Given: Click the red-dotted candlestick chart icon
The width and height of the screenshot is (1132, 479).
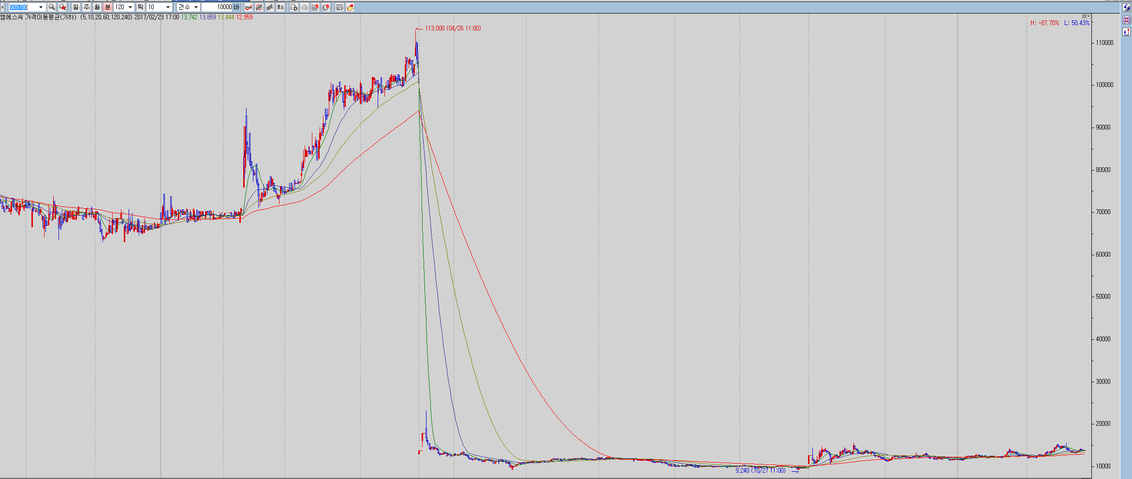Looking at the screenshot, I should pyautogui.click(x=259, y=7).
